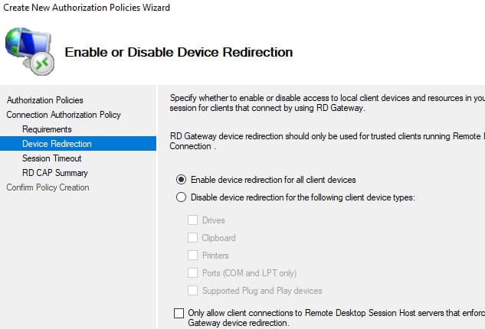Check the Drives checkbox
Image resolution: width=485 pixels, height=329 pixels.
pyautogui.click(x=192, y=220)
